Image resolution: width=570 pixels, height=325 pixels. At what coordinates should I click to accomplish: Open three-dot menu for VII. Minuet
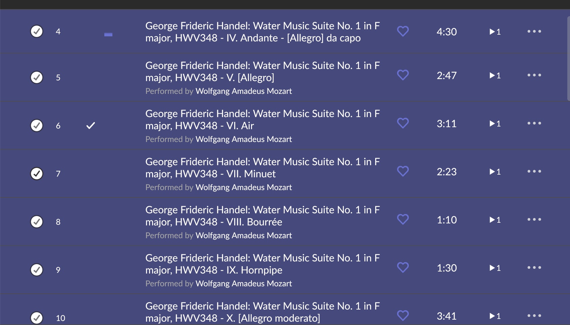(x=534, y=171)
